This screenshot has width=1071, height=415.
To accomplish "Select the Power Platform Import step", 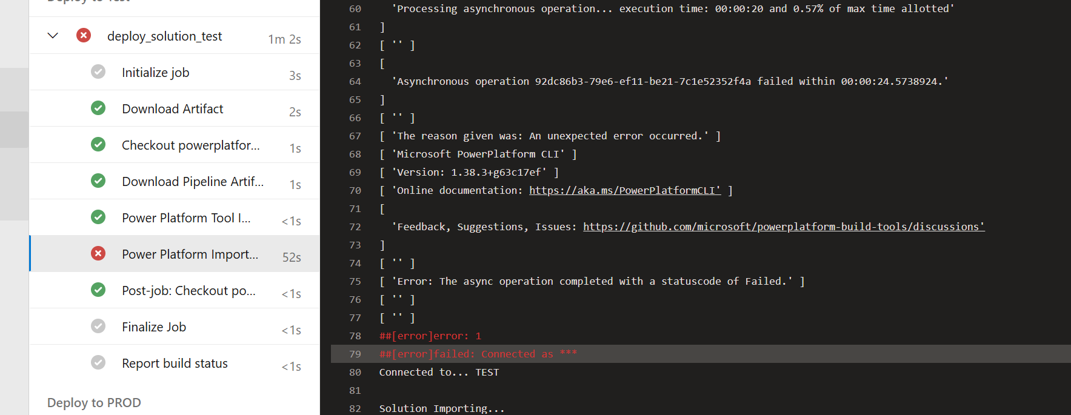I will 190,253.
